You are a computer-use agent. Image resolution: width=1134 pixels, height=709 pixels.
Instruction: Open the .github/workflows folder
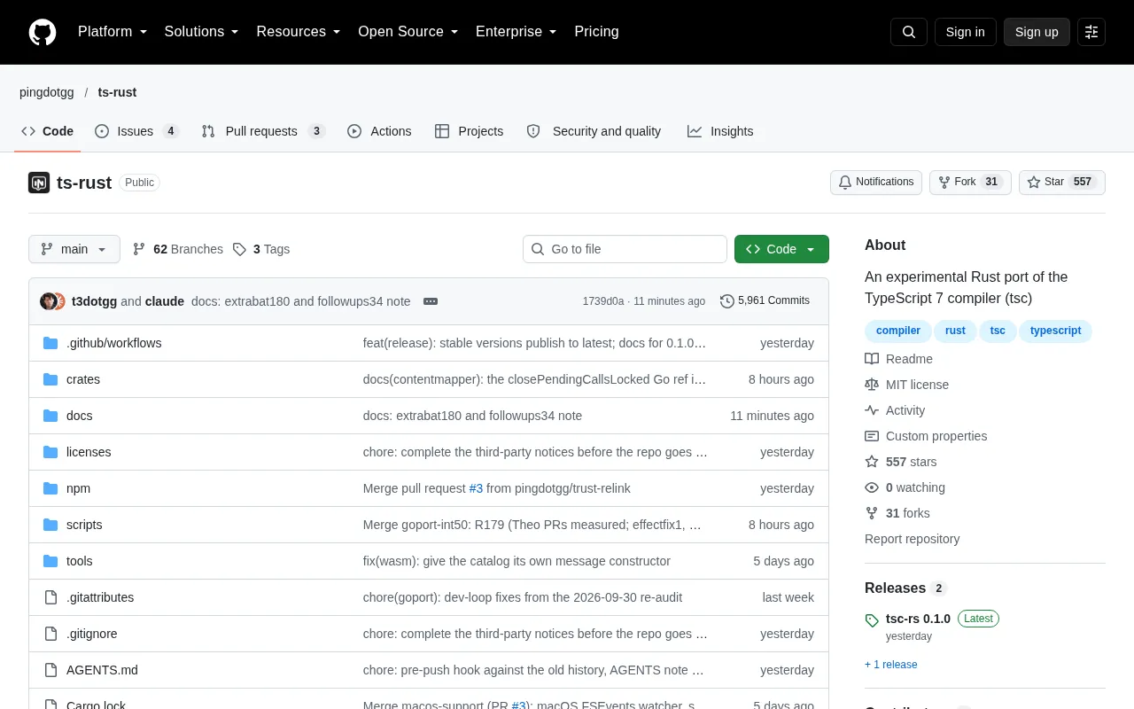[x=113, y=343]
